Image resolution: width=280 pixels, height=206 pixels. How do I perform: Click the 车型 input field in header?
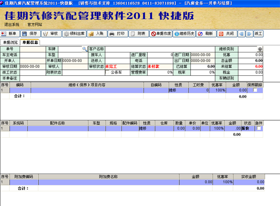73,55
